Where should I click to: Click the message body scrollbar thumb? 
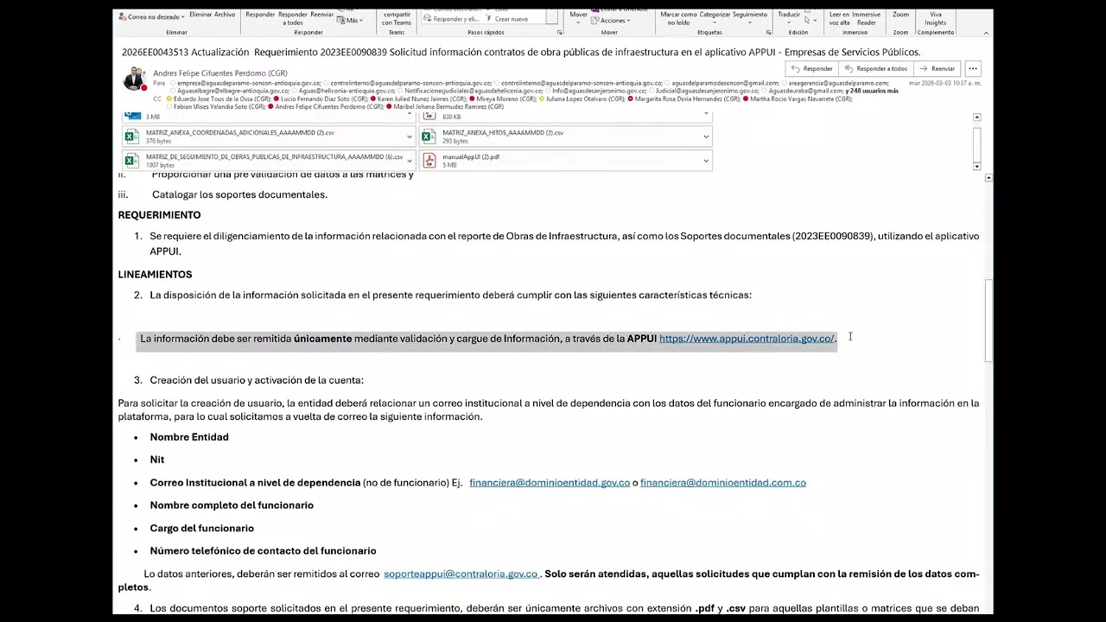tap(988, 321)
